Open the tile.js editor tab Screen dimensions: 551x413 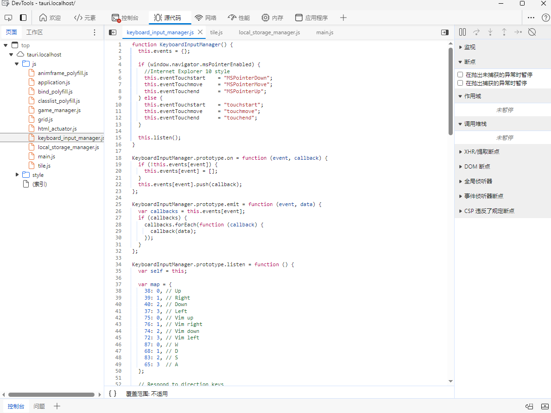[x=216, y=32]
